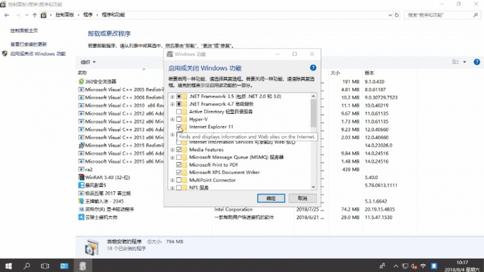Select the ra2 program icon

pyautogui.click(x=81, y=170)
